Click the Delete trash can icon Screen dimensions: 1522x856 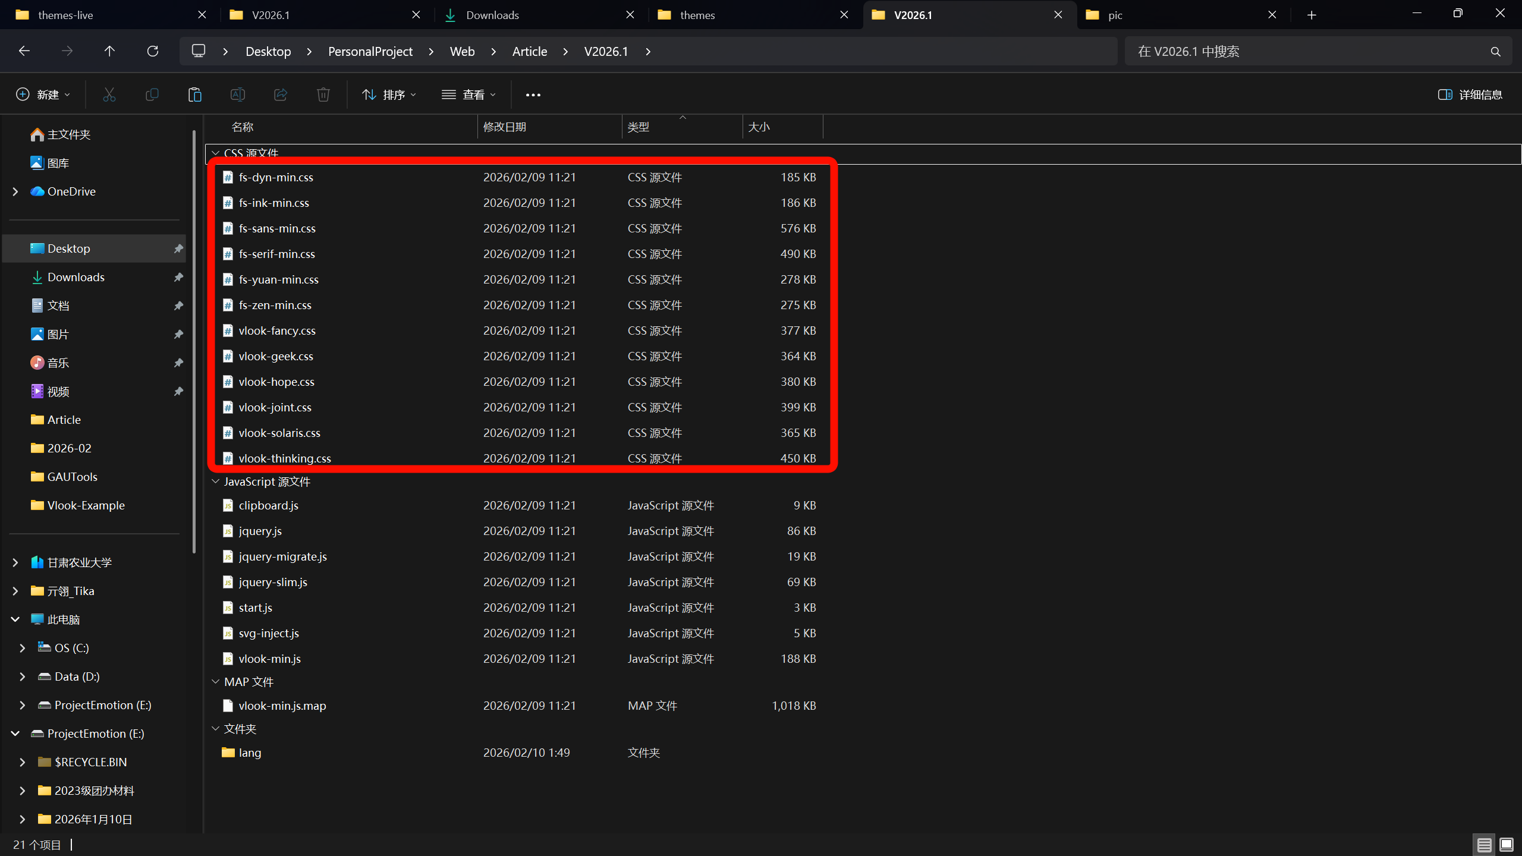(323, 95)
